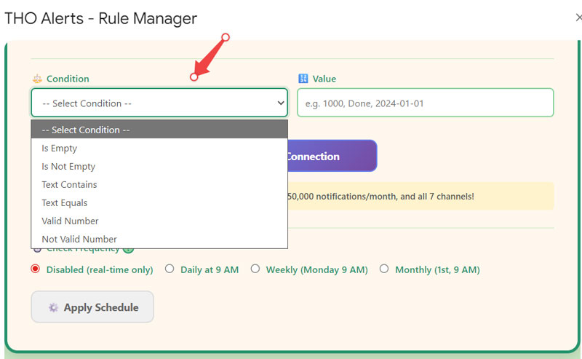
Task: Pick 'Is Empty' from the condition list
Action: tap(159, 148)
